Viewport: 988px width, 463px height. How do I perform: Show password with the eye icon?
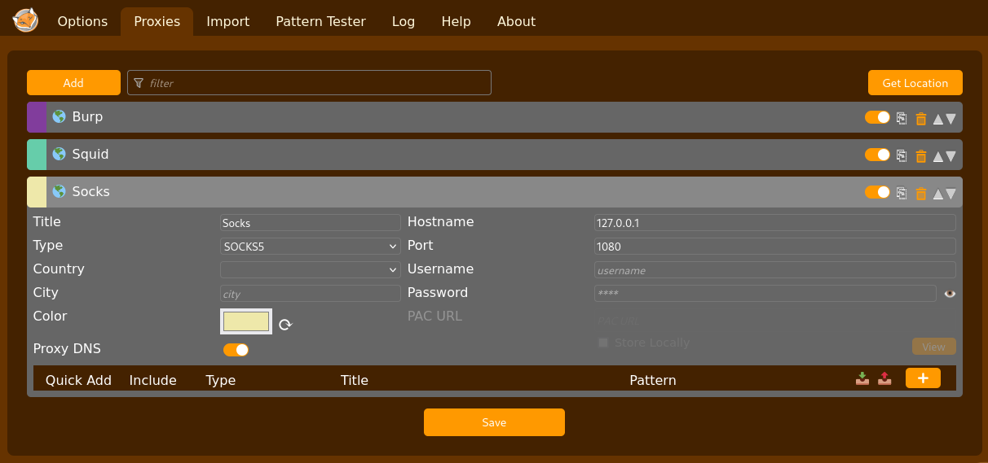pyautogui.click(x=950, y=294)
